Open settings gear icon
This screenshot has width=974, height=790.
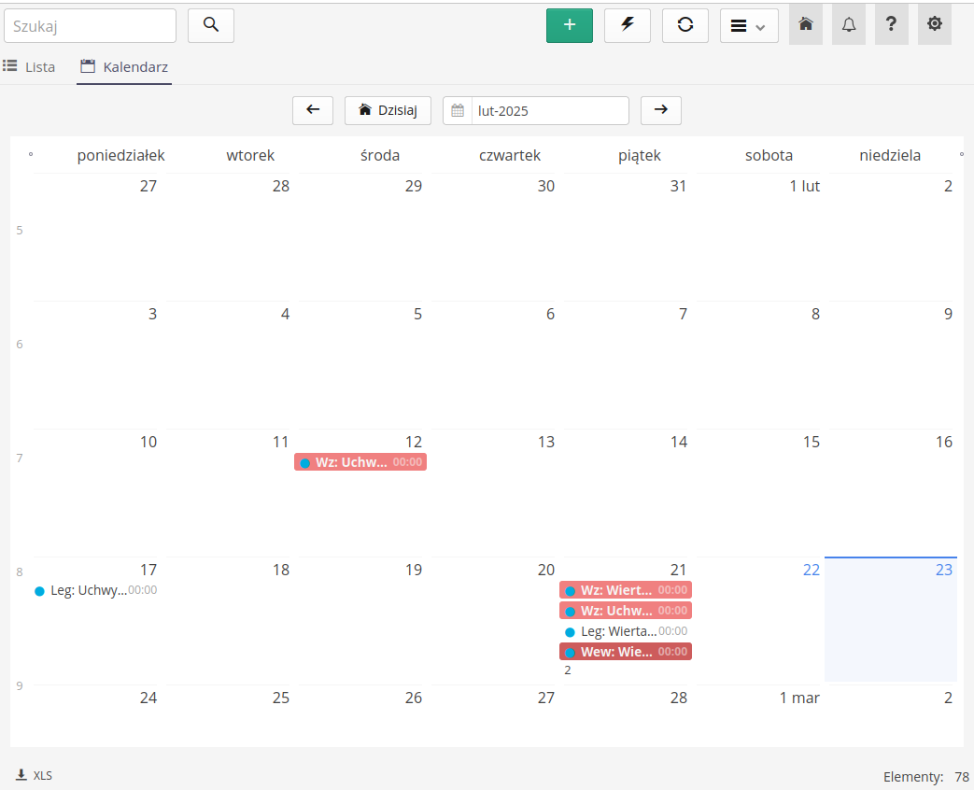[x=935, y=25]
